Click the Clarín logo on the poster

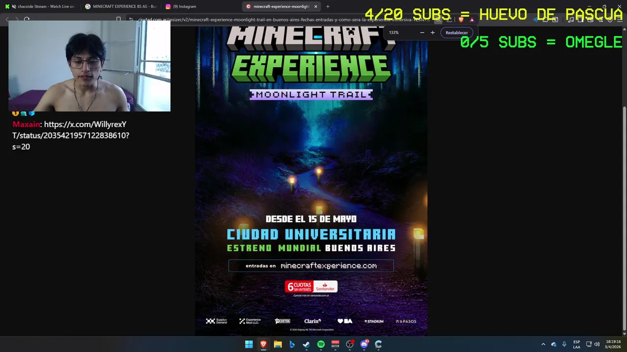click(x=313, y=321)
